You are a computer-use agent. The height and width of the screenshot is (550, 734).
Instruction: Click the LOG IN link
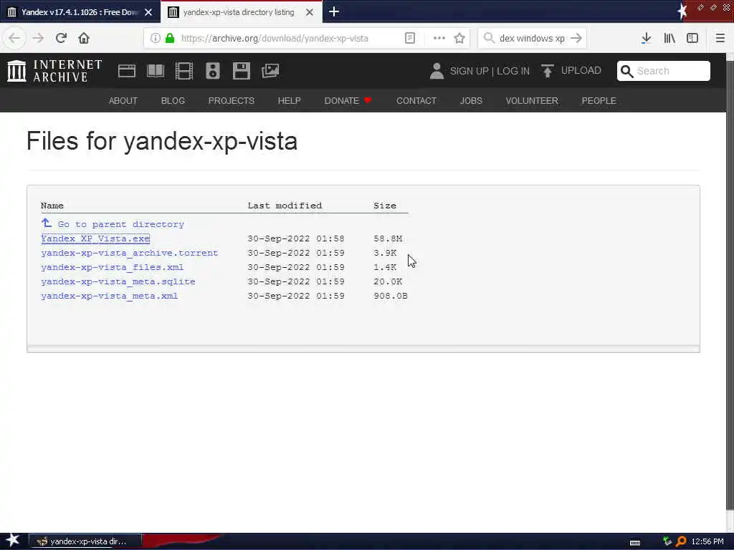pyautogui.click(x=513, y=71)
